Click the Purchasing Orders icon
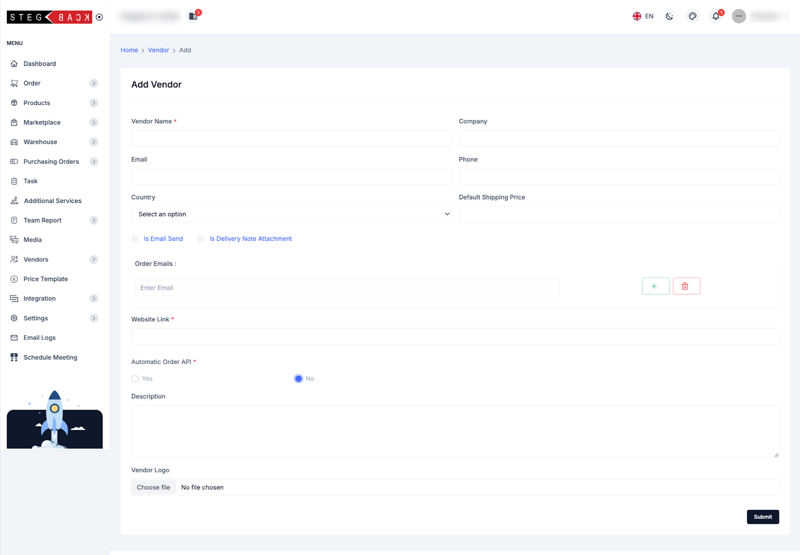 [x=14, y=161]
